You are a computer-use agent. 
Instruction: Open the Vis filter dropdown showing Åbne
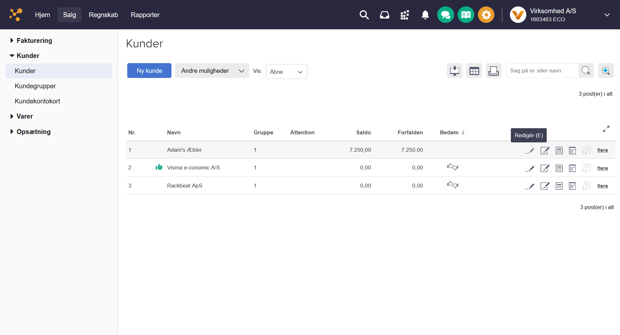(x=286, y=72)
